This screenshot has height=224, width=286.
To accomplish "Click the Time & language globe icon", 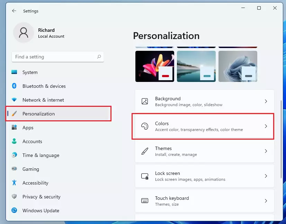I will (14, 155).
